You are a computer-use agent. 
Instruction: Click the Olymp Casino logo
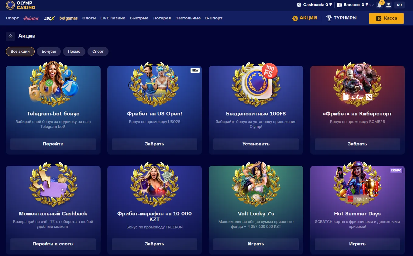coord(21,5)
